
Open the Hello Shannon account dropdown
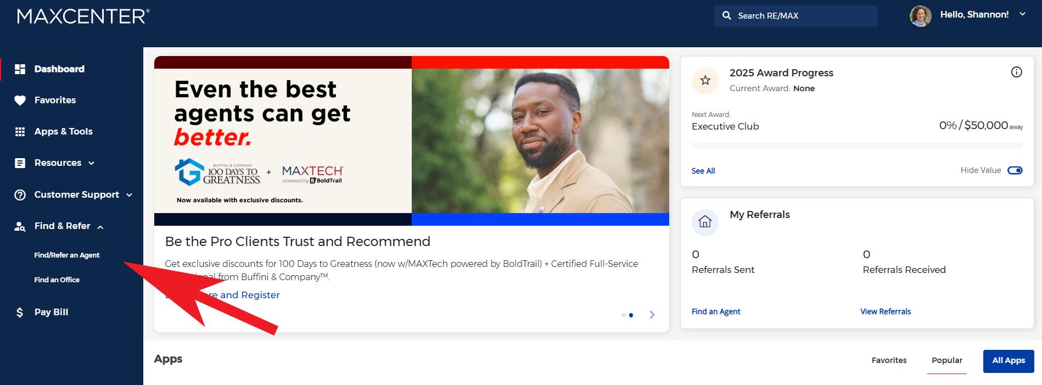(x=1022, y=15)
